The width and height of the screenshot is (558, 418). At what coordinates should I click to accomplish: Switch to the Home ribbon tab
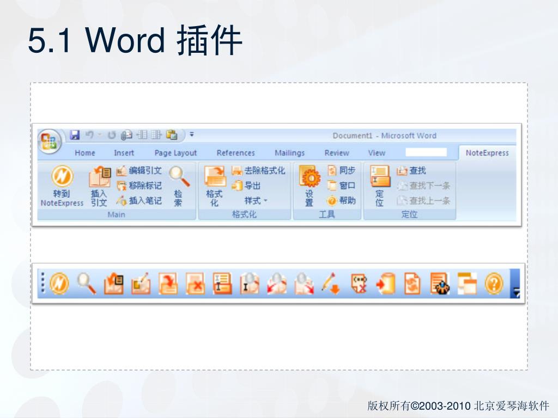(84, 153)
